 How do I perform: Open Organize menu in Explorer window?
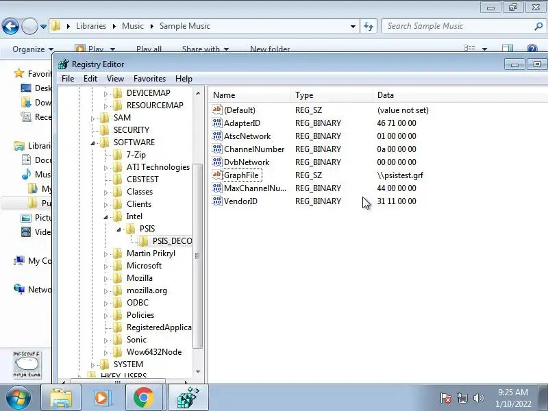click(32, 49)
